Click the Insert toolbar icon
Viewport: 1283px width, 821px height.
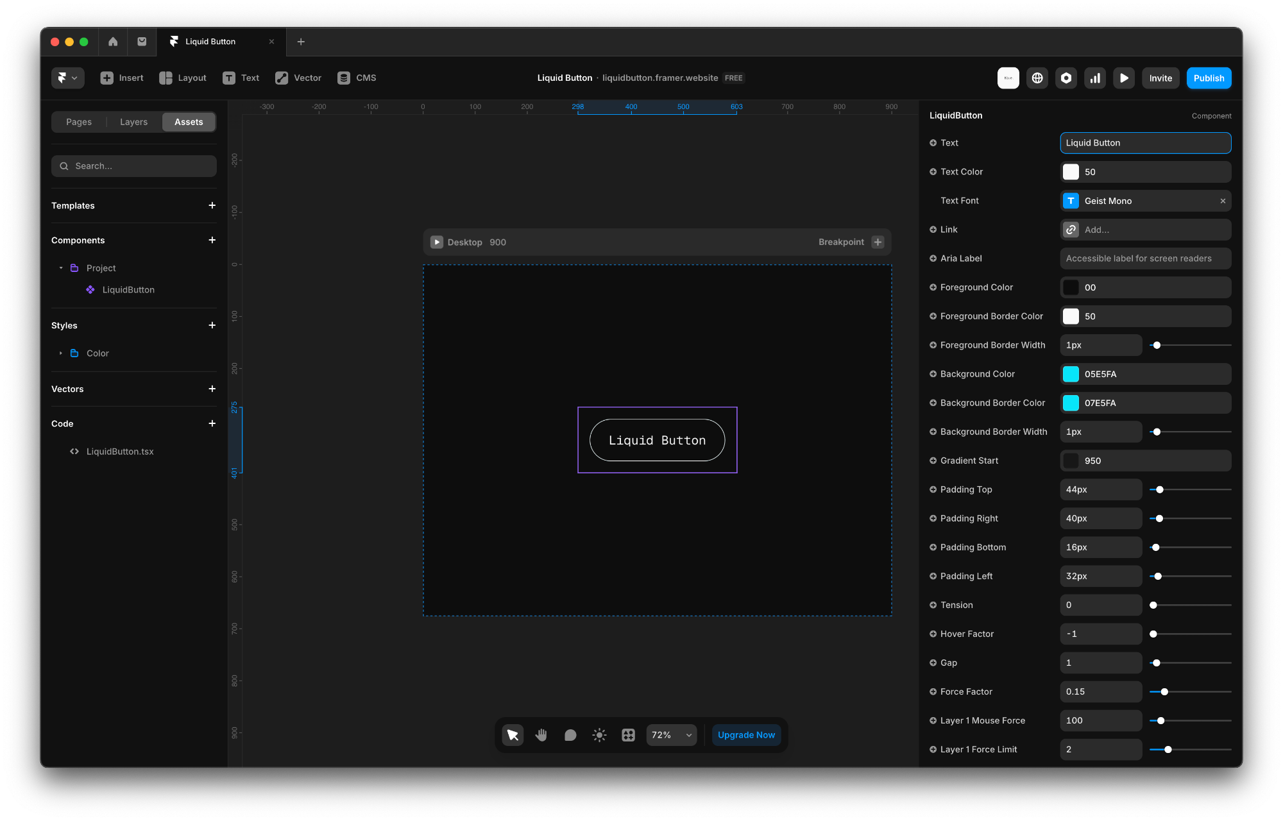pyautogui.click(x=122, y=78)
